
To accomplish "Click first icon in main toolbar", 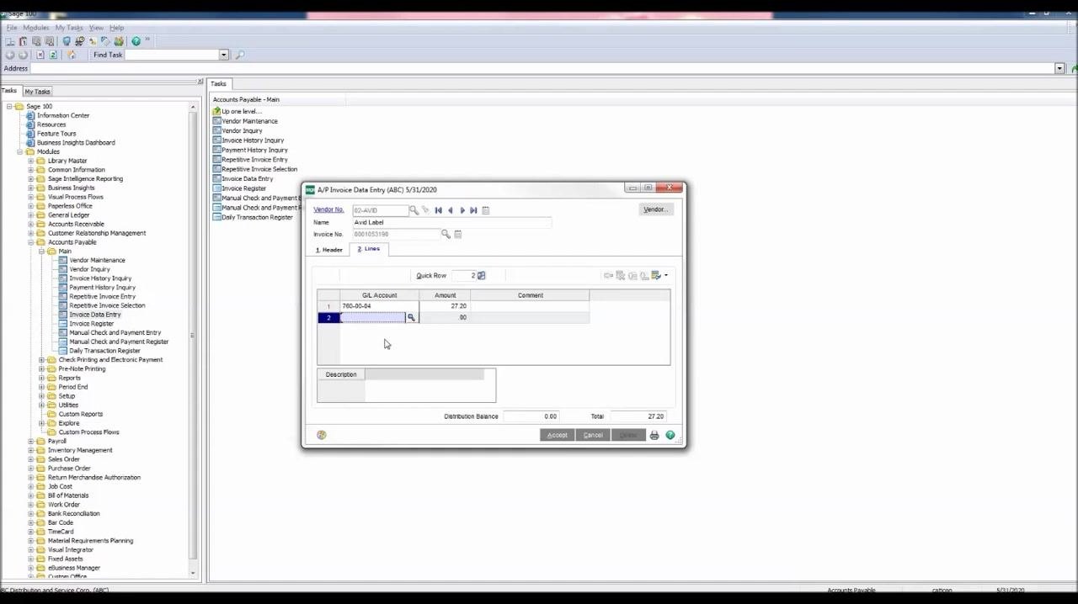I will click(x=9, y=41).
